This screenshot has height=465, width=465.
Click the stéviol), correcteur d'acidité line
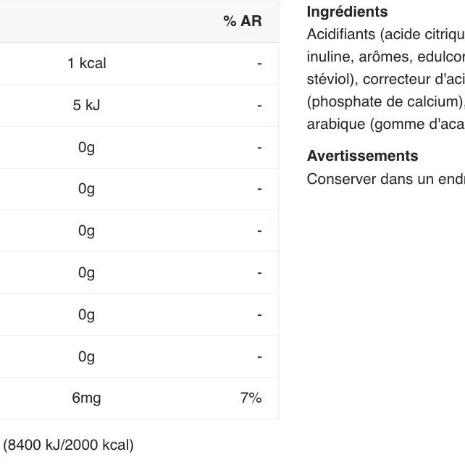tap(385, 79)
